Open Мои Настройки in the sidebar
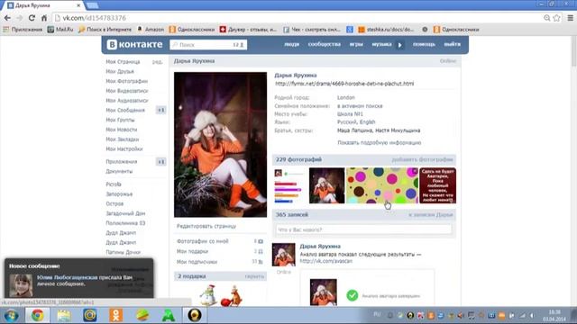This screenshot has width=577, height=324. [x=124, y=149]
